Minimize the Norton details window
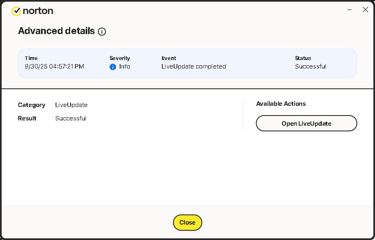375x240 pixels. click(x=349, y=10)
